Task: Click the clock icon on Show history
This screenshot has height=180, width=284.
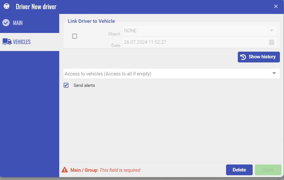Action: tap(243, 57)
